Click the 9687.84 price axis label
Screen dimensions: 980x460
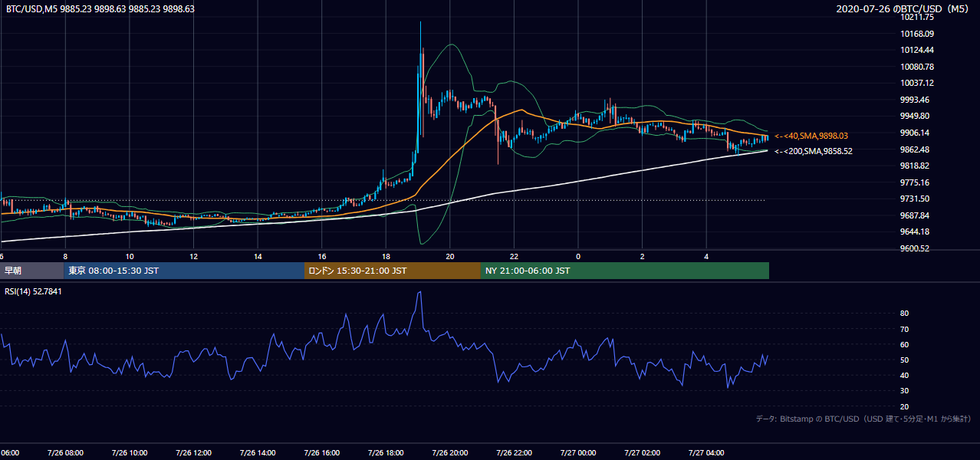tap(915, 215)
